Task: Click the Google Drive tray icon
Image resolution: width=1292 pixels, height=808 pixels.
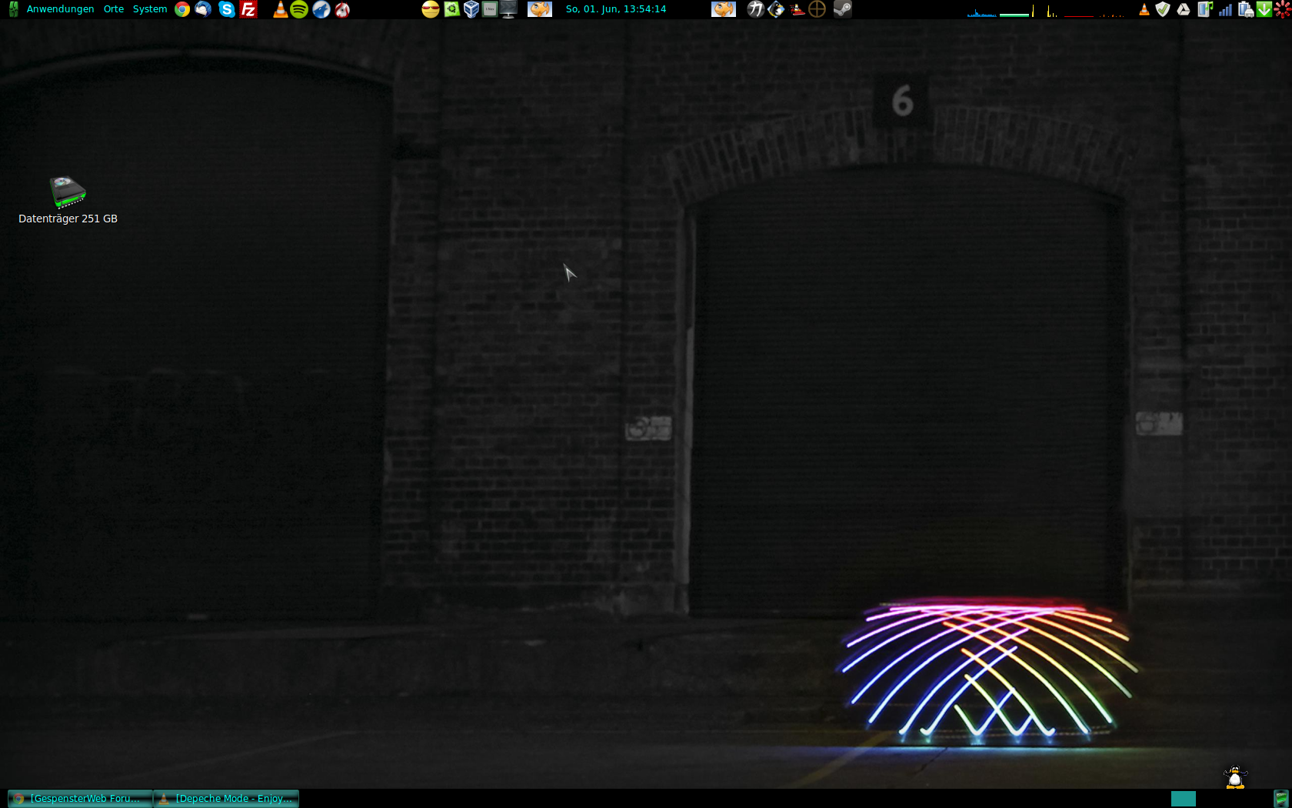Action: 1184,9
